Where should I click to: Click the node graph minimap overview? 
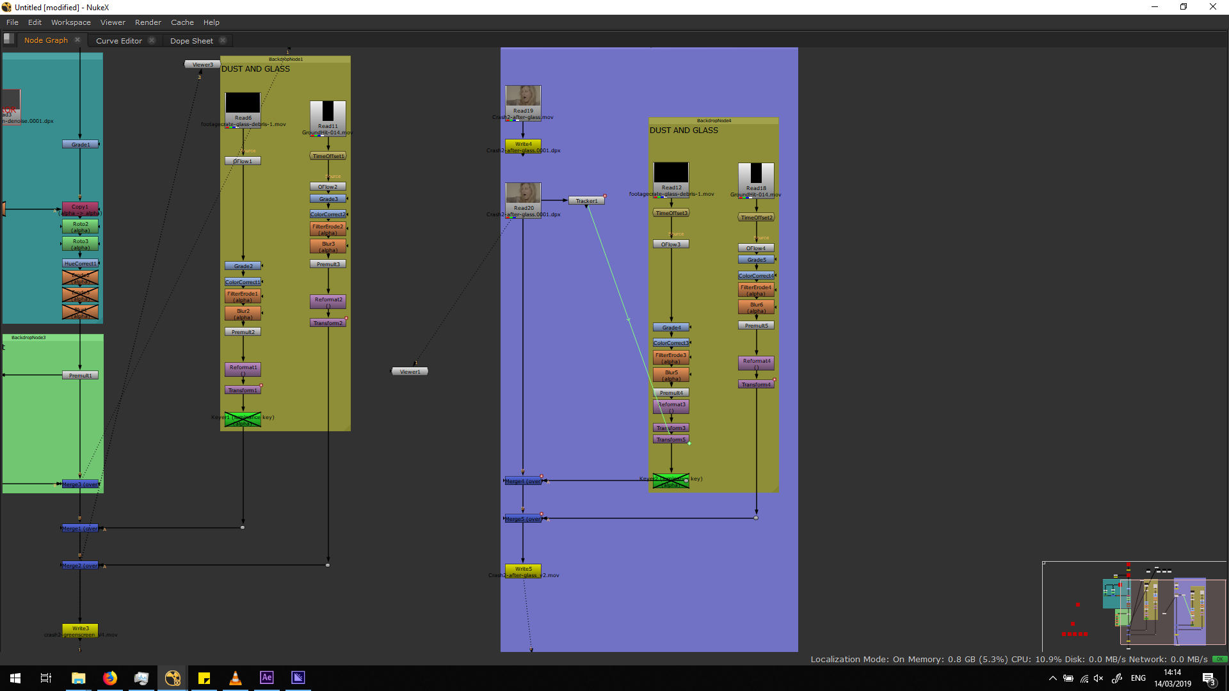[1134, 606]
